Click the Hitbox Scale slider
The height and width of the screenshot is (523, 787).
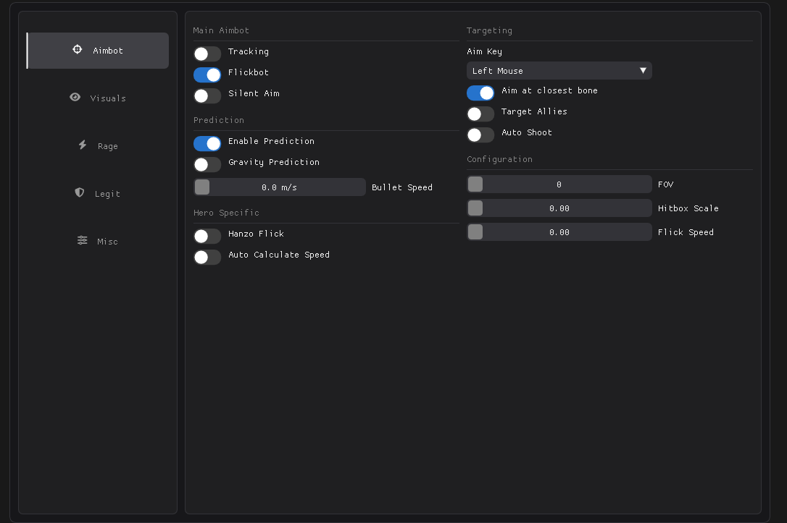click(559, 208)
